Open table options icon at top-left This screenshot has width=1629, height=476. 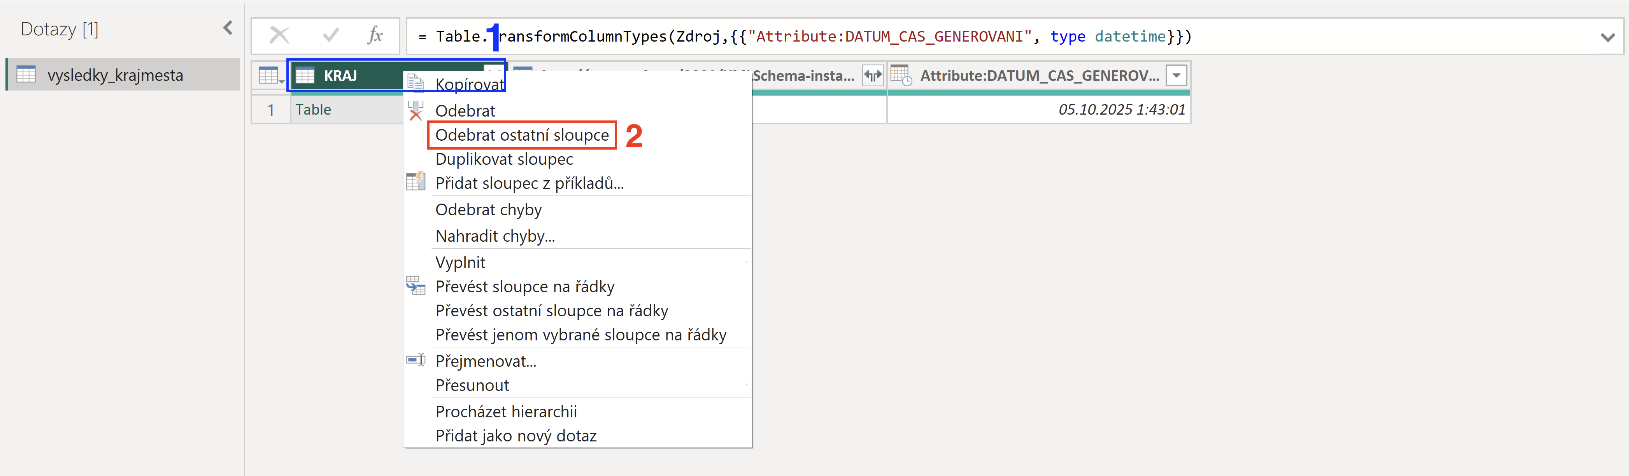point(271,76)
